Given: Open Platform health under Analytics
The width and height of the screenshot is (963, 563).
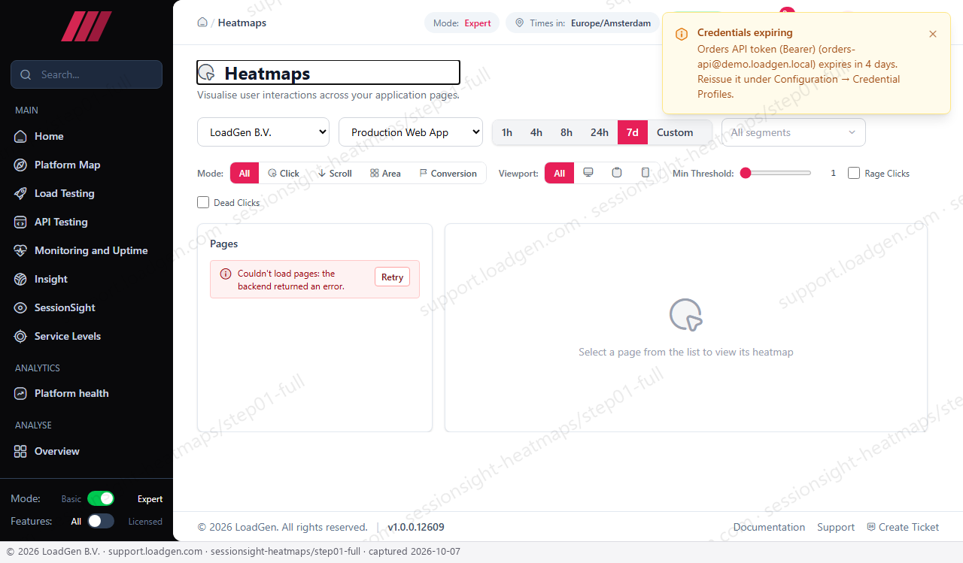Looking at the screenshot, I should point(71,393).
